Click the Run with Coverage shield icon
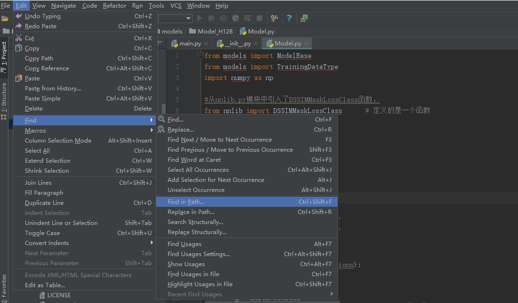This screenshot has height=303, width=518. click(223, 18)
